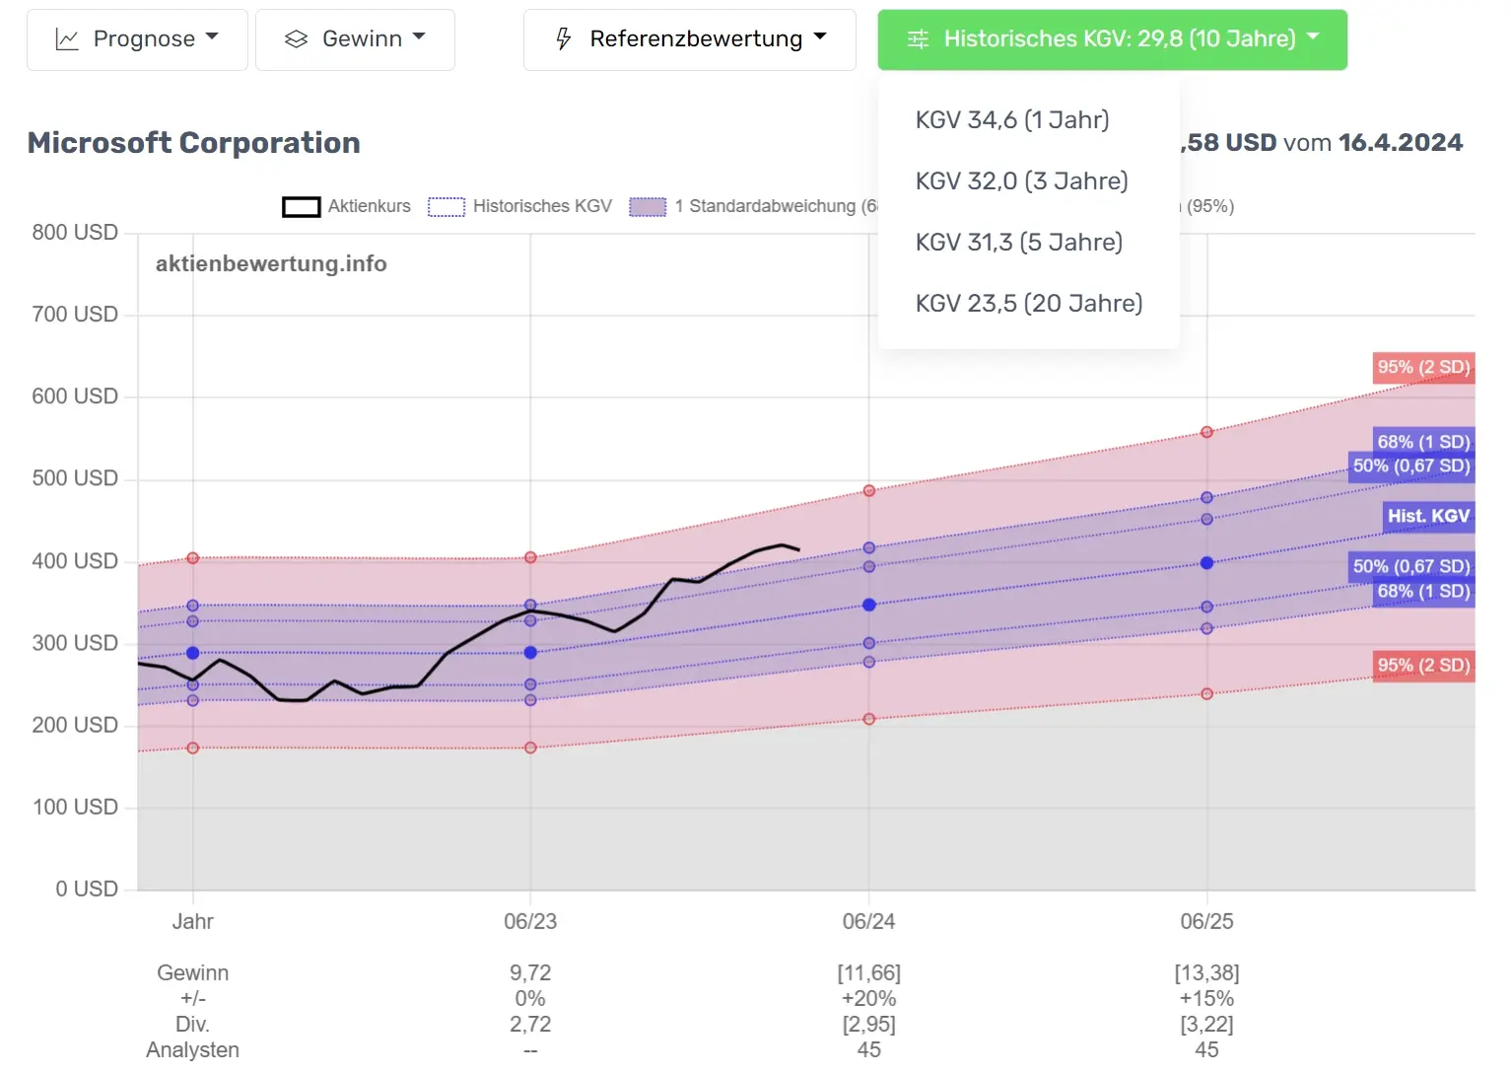Click the top red 95% point at 06/25

coord(1206,432)
